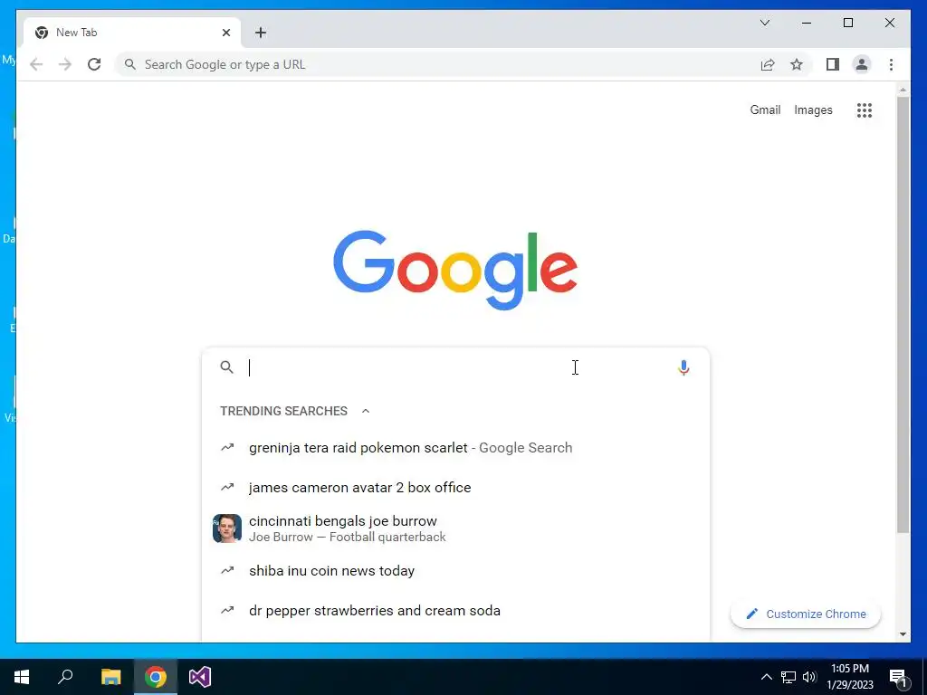Select the New Tab tab
The width and height of the screenshot is (927, 695).
[132, 33]
